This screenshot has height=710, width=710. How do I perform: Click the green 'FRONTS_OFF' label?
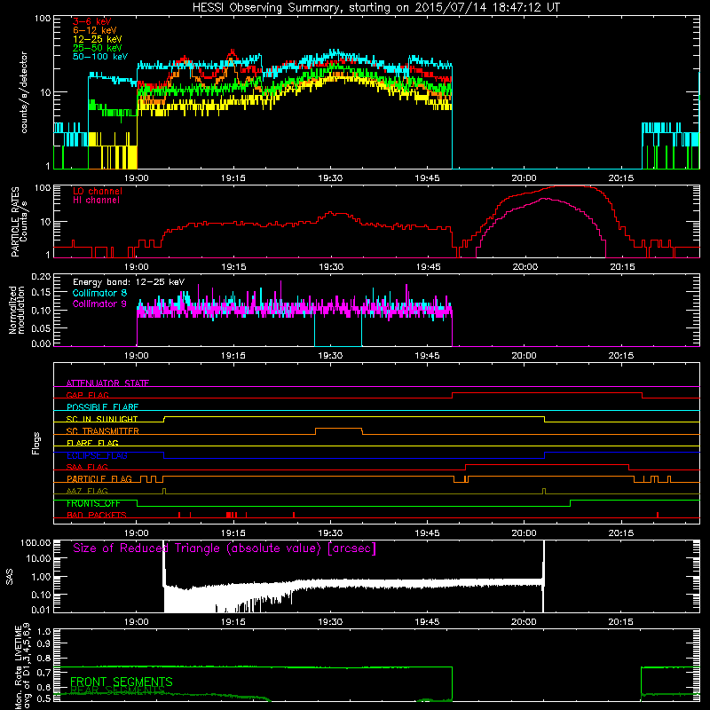click(93, 503)
